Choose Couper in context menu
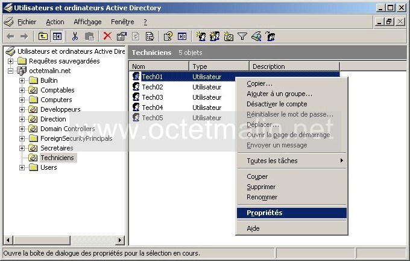 tap(292, 176)
